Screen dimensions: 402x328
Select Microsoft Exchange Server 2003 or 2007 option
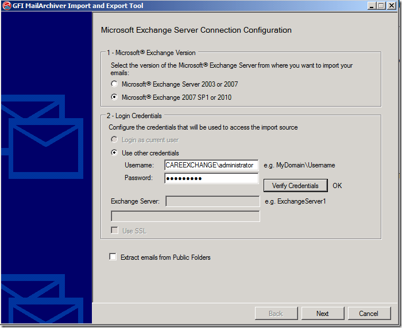point(114,84)
